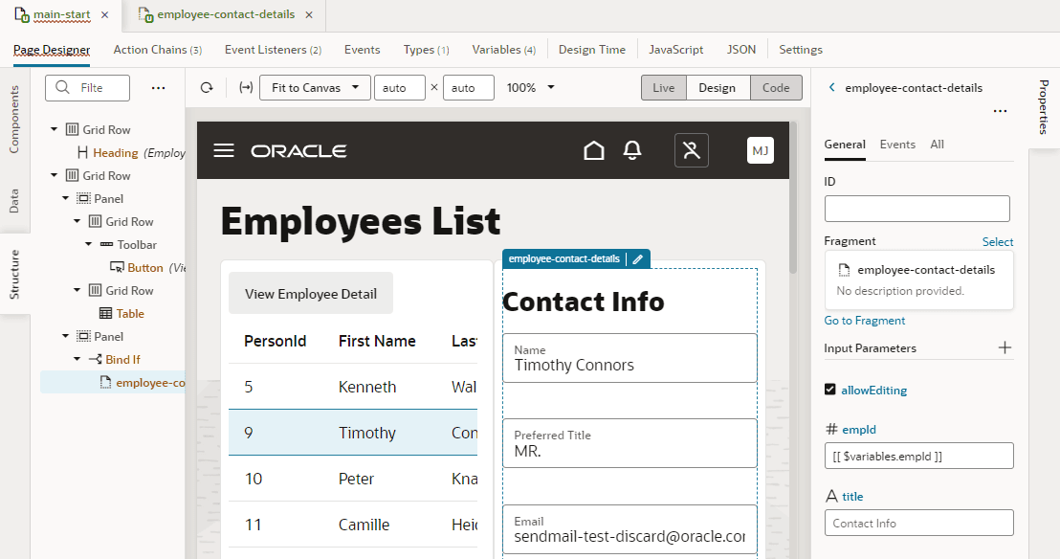
Task: Click the ID input field
Action: [916, 209]
